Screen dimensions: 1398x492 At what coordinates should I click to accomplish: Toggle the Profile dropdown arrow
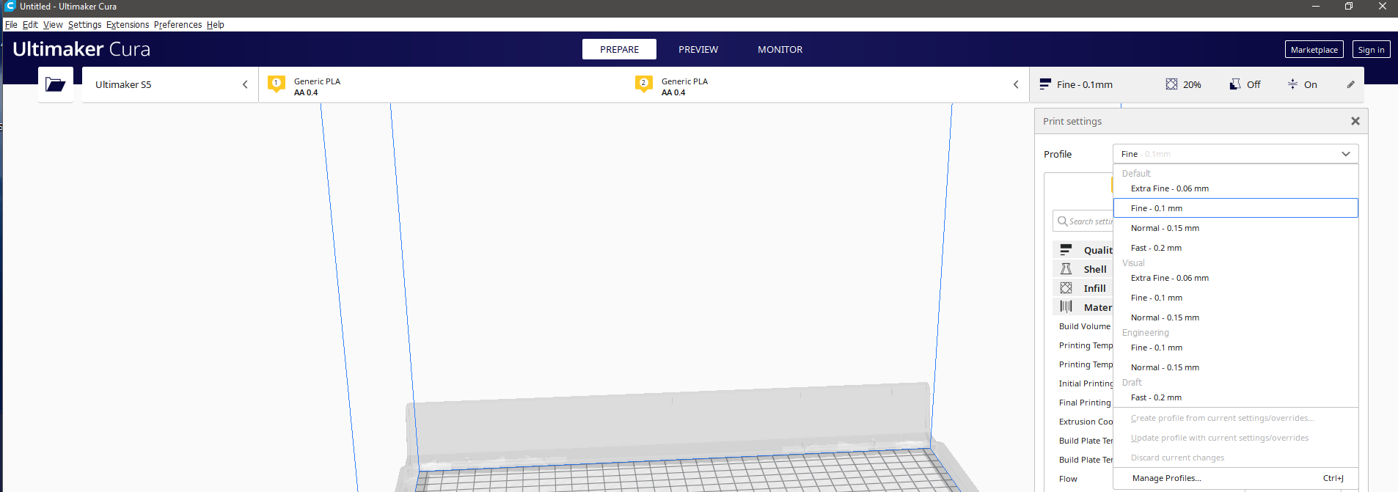click(x=1346, y=154)
